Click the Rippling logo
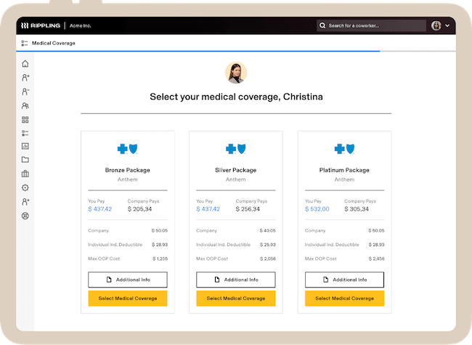The width and height of the screenshot is (472, 345). (41, 25)
